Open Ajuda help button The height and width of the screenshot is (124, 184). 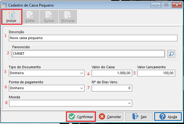[168, 116]
